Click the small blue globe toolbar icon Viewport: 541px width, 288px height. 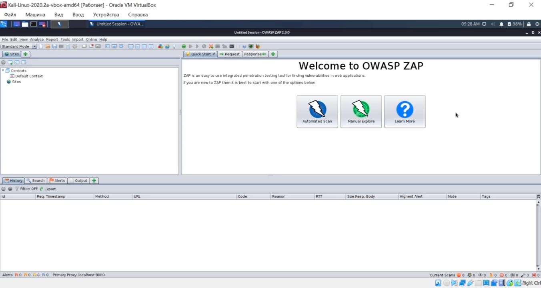244,46
